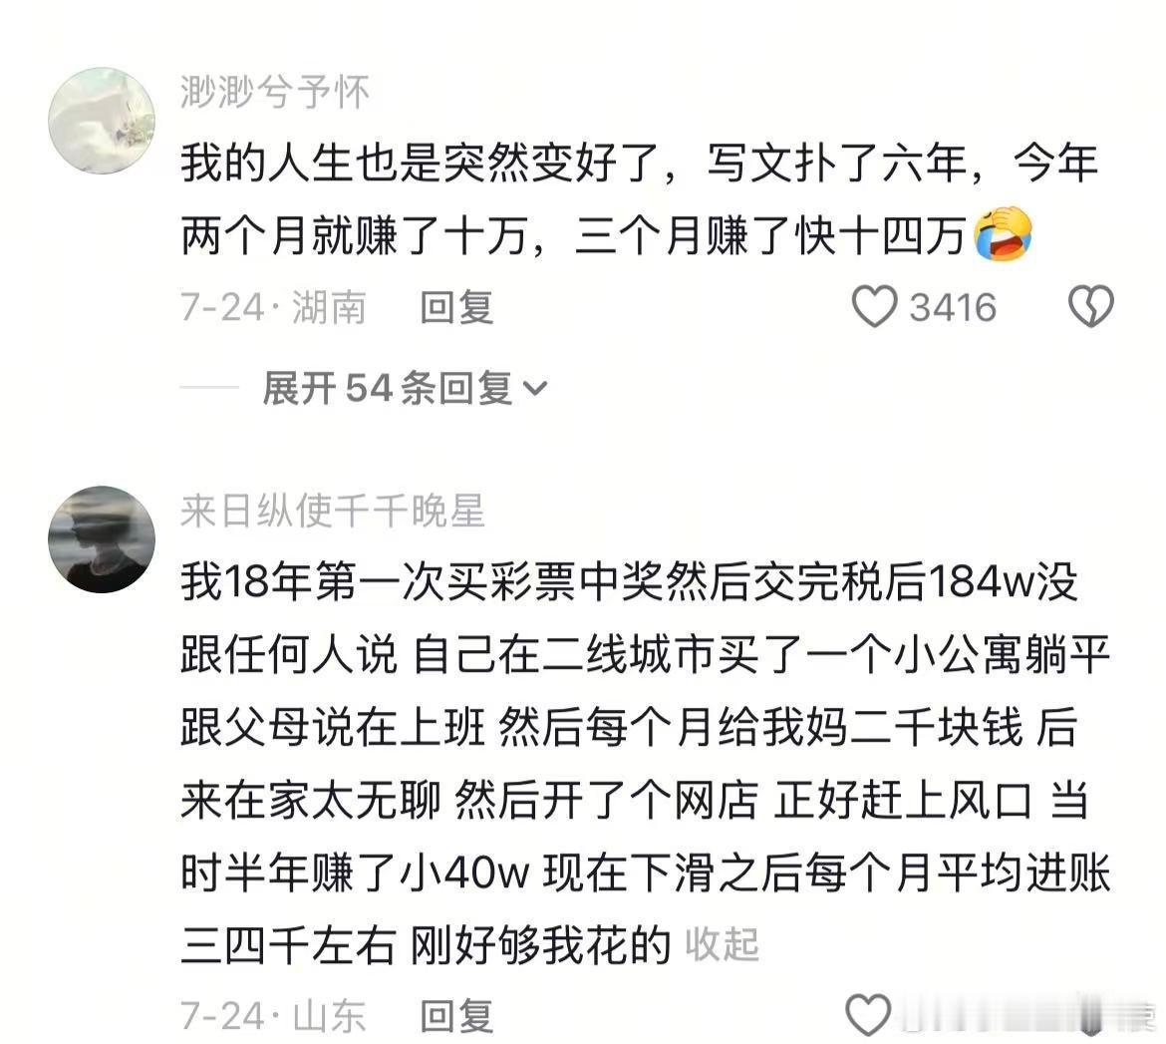The width and height of the screenshot is (1166, 1044).
Task: Open 来日纵使千千晚星's profile avatar
Action: point(102,539)
